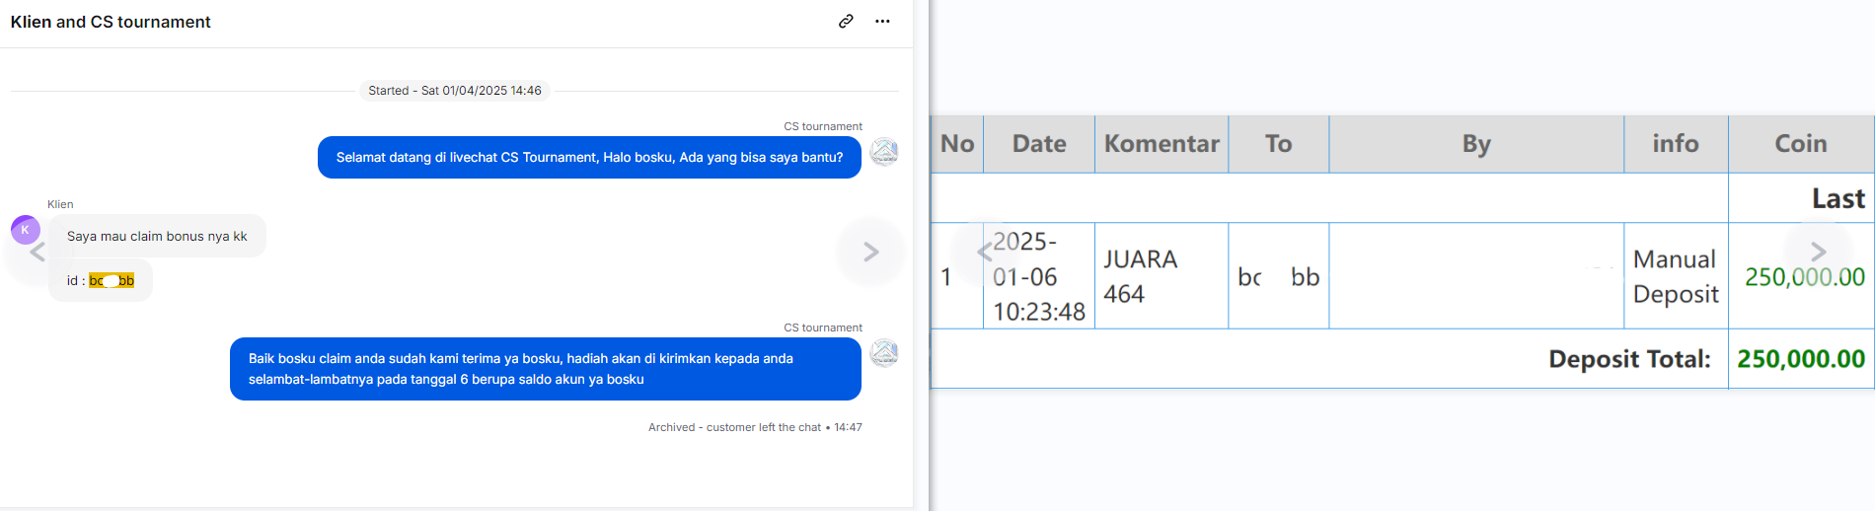Image resolution: width=1875 pixels, height=511 pixels.
Task: Select the 'Baik bosku claim anda' reply bubble
Action: (545, 369)
